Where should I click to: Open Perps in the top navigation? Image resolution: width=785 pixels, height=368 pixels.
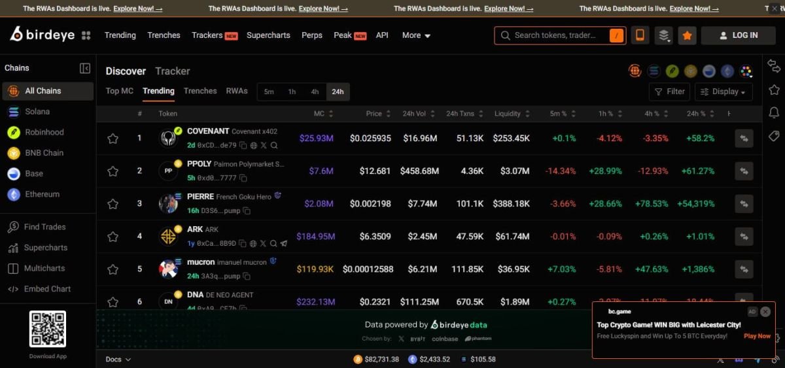312,35
